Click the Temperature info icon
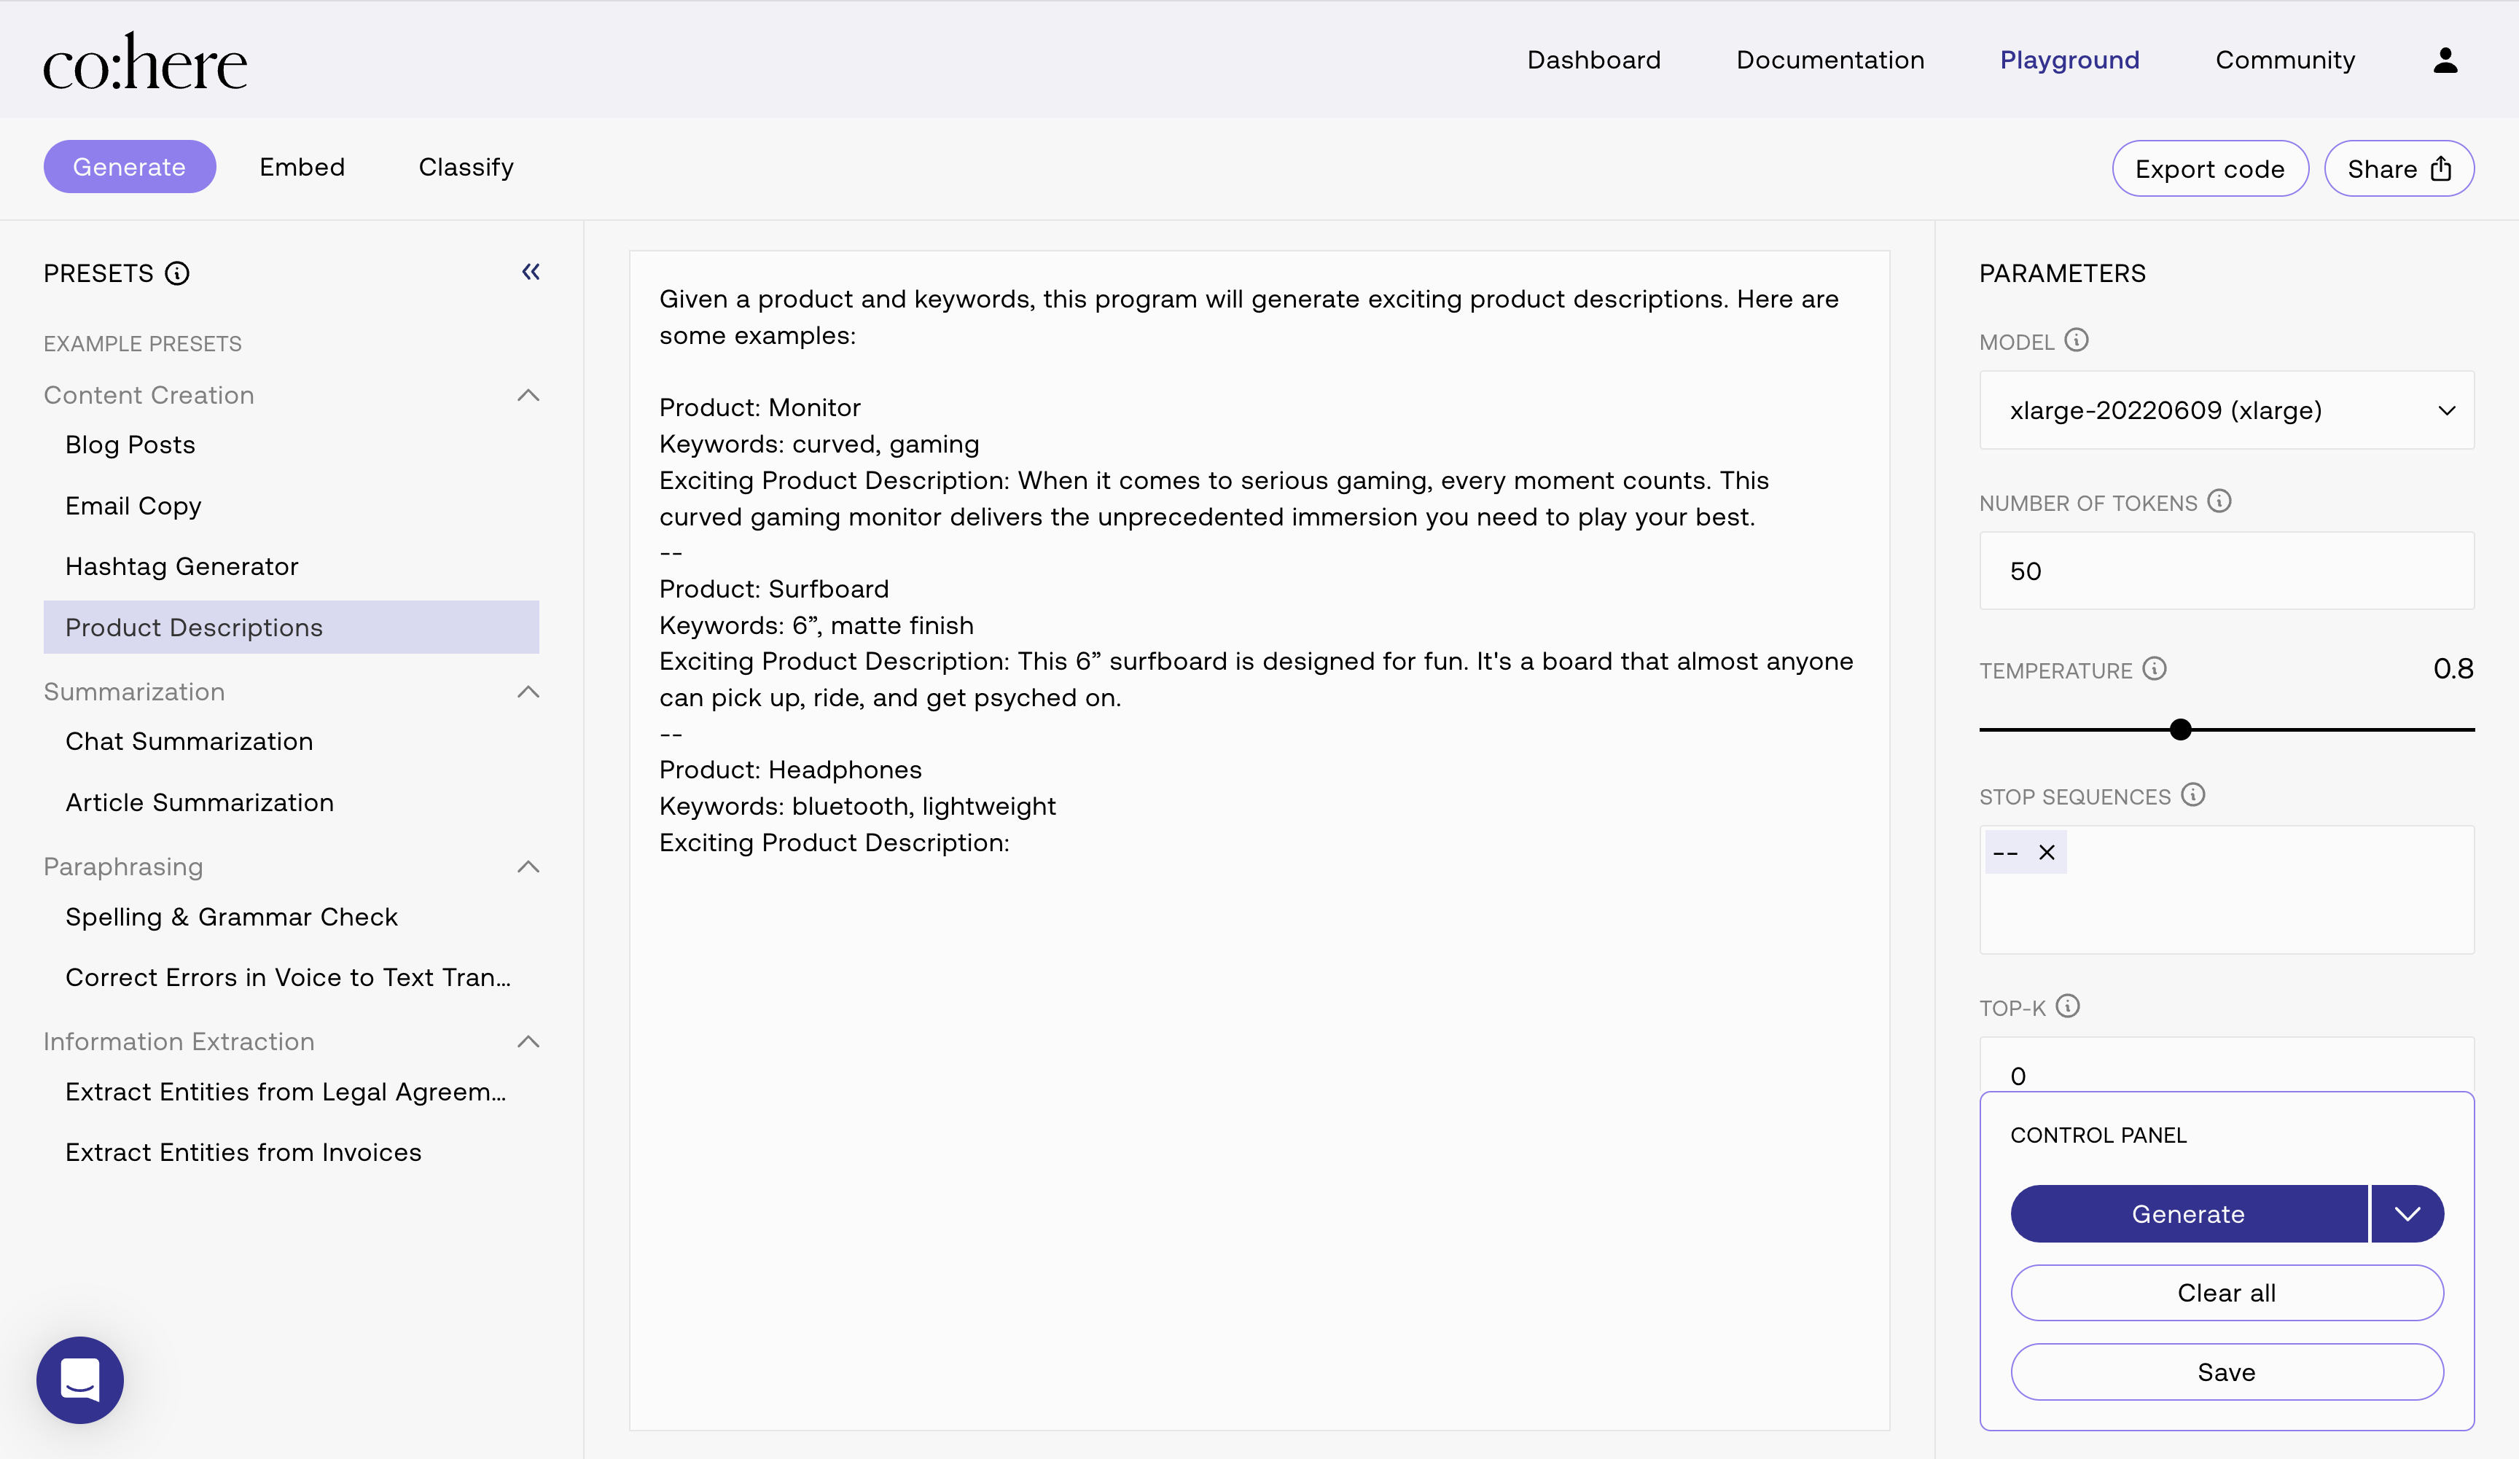 point(2154,670)
